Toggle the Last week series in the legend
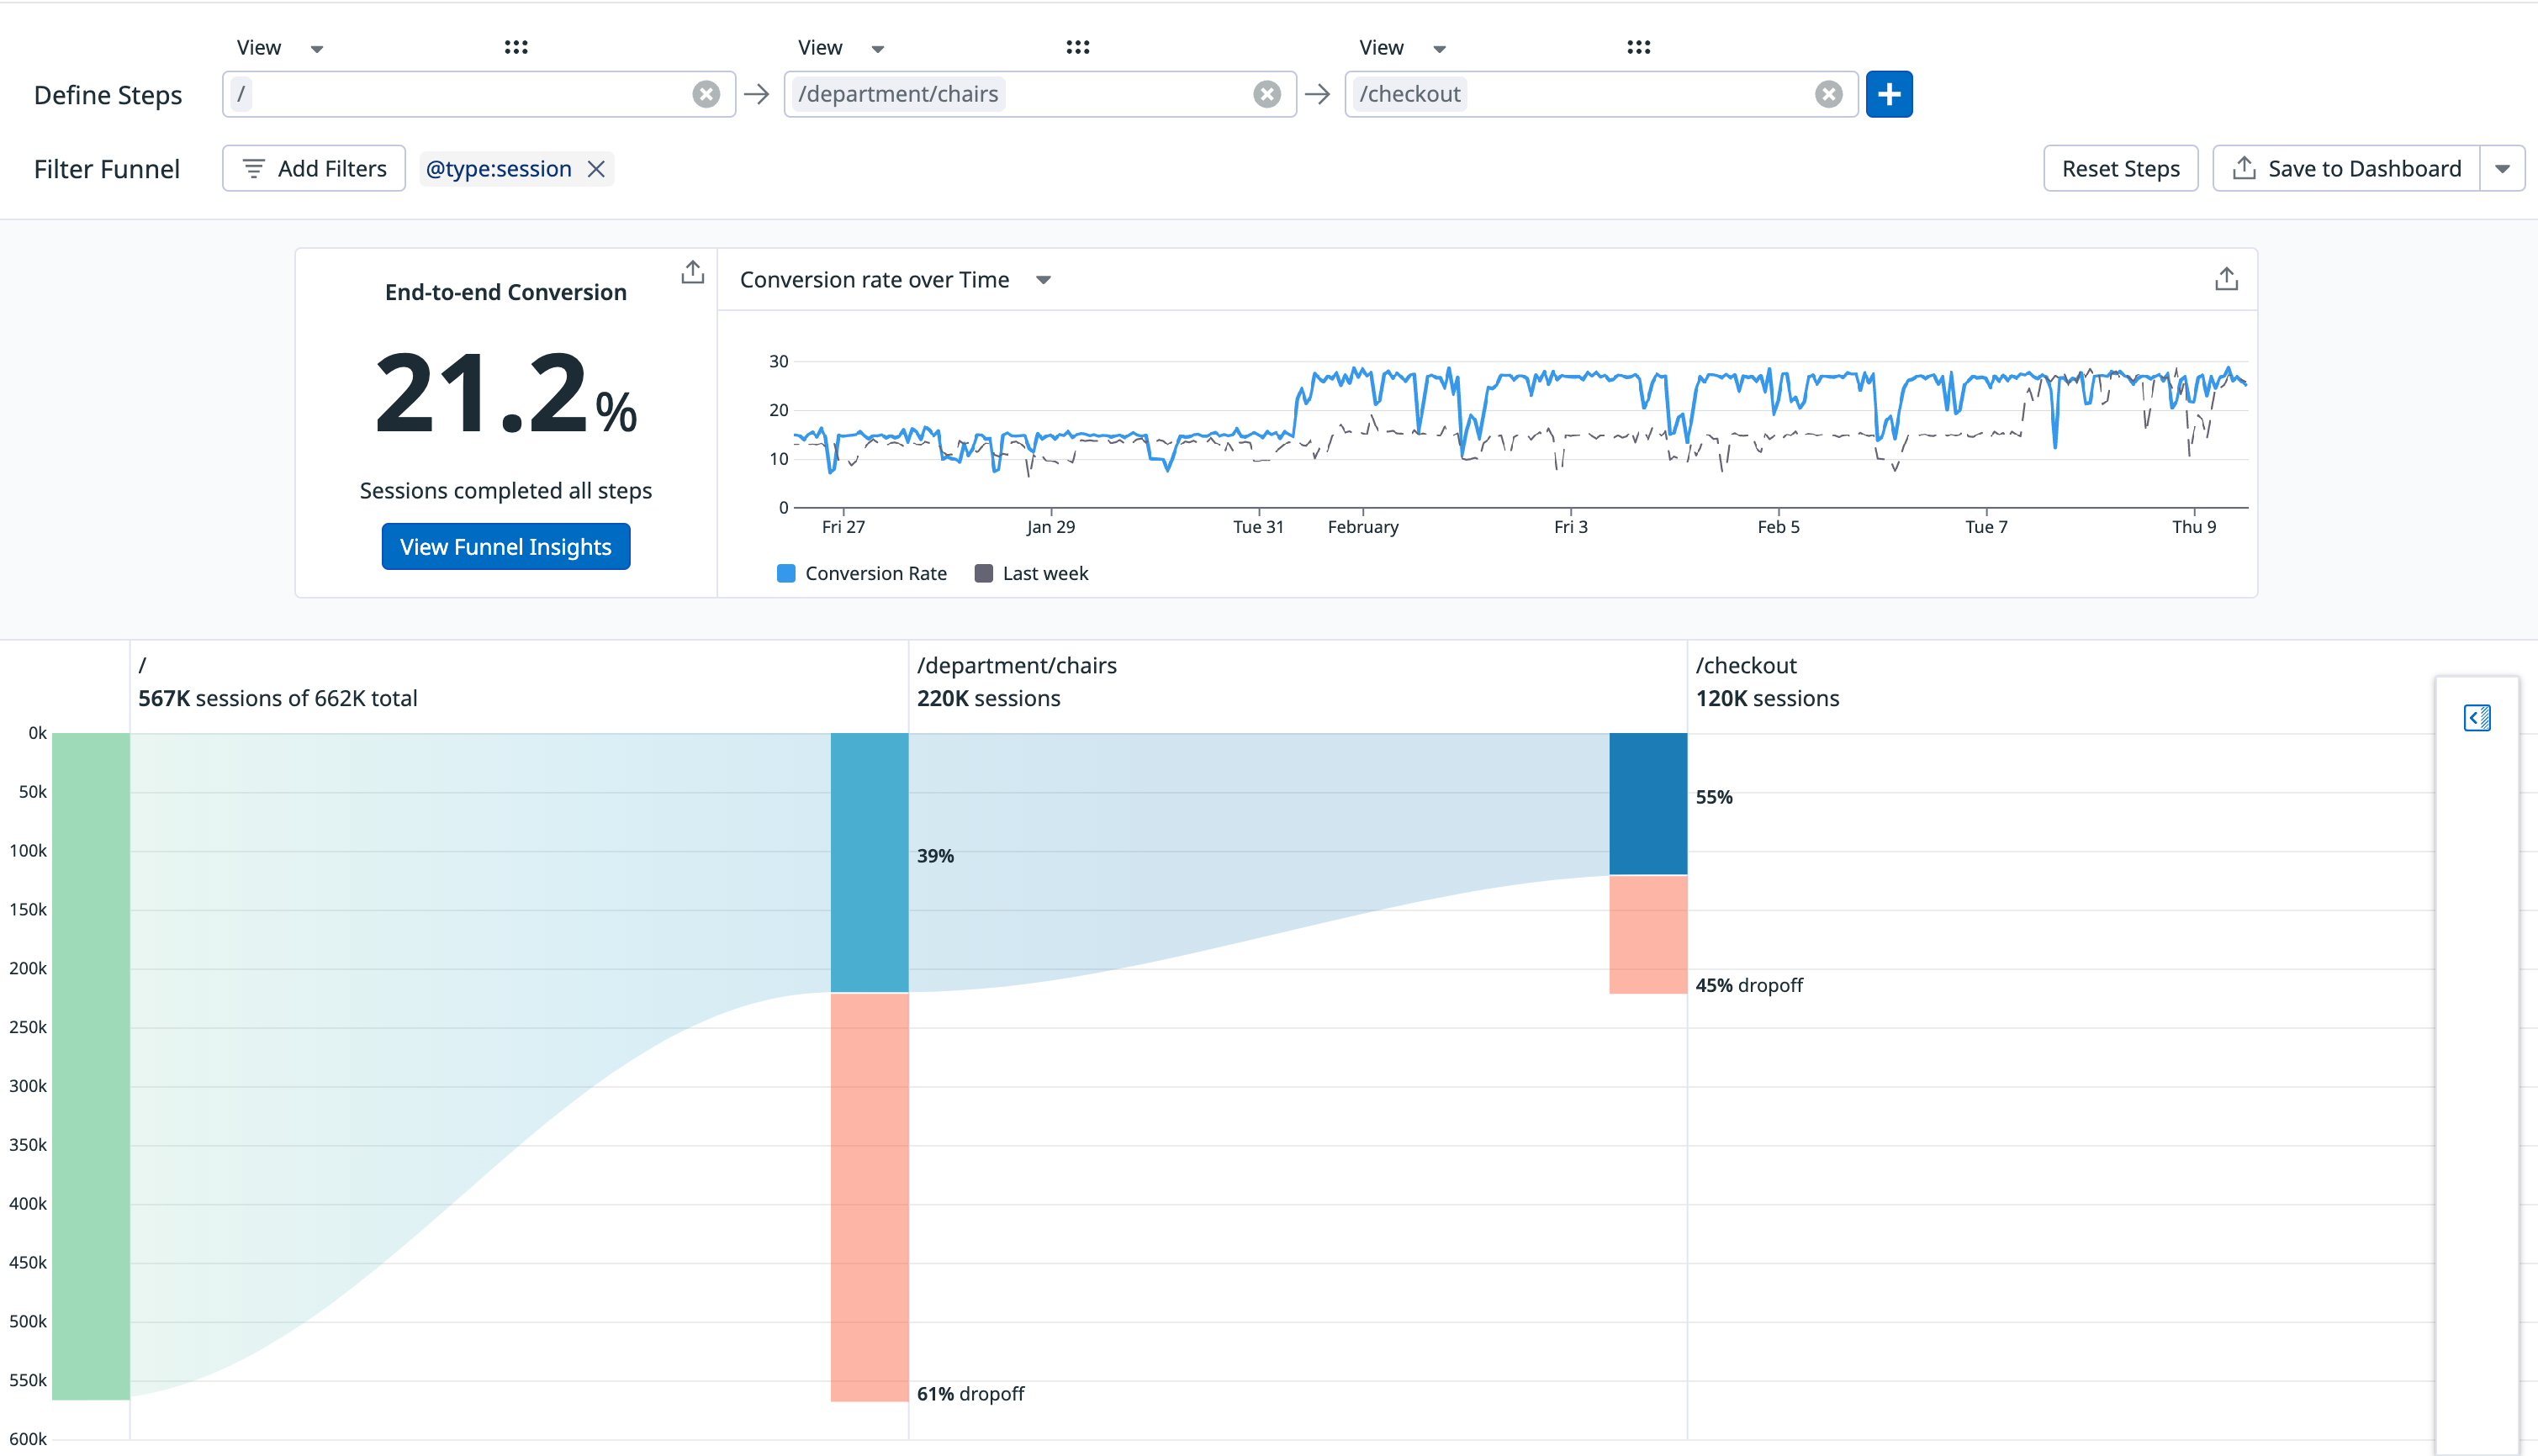 point(1045,573)
